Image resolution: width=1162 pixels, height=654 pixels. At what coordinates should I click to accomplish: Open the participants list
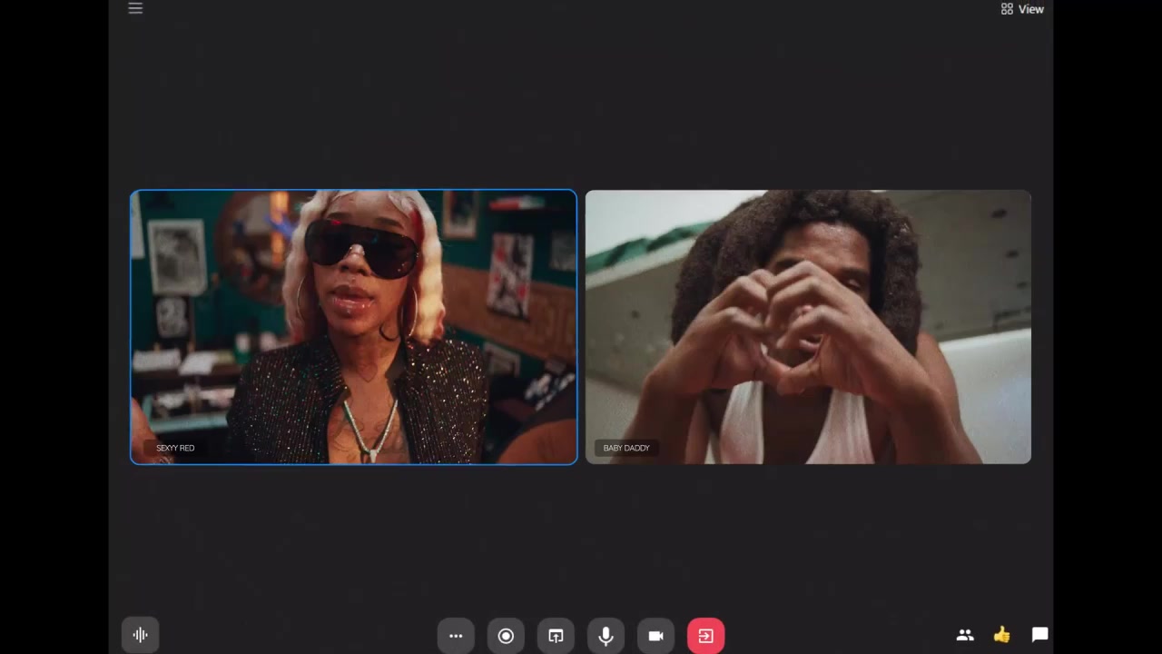click(965, 635)
